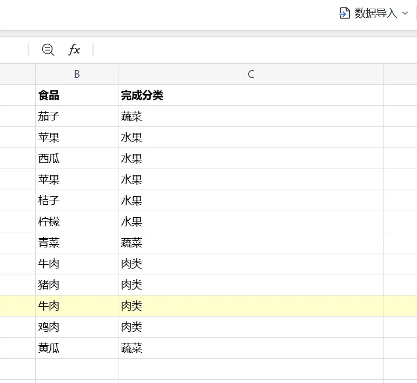Viewport: 417px width, 383px height.
Task: Select the cell containing 茄子
Action: pyautogui.click(x=77, y=116)
